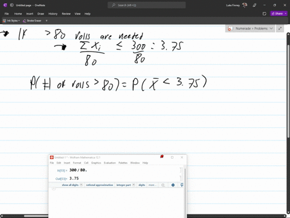Click the plus insertion marker below the suggestions bar

click(x=54, y=188)
